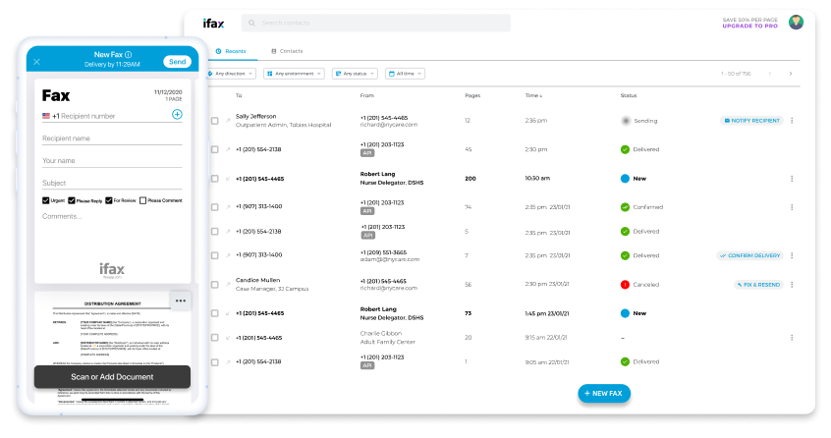831x438 pixels.
Task: Open New Fax info icon
Action: (129, 55)
